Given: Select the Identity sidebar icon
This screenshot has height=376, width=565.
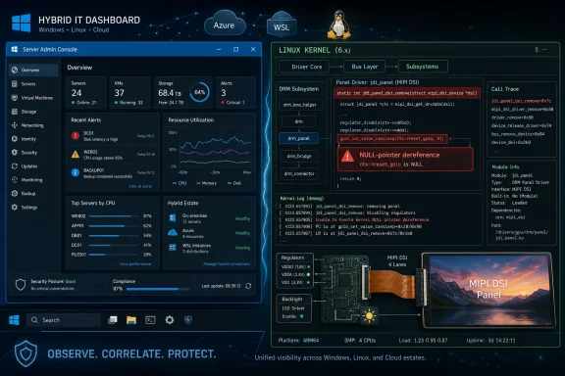Looking at the screenshot, I should pyautogui.click(x=15, y=139).
